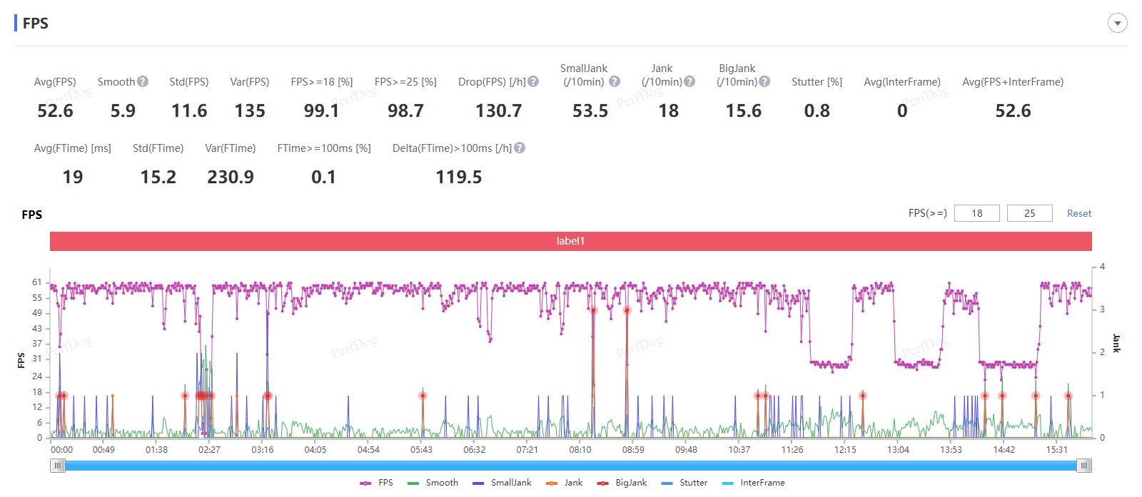Collapse the FPS panel with the arrow button
This screenshot has height=497, width=1142.
click(1117, 24)
